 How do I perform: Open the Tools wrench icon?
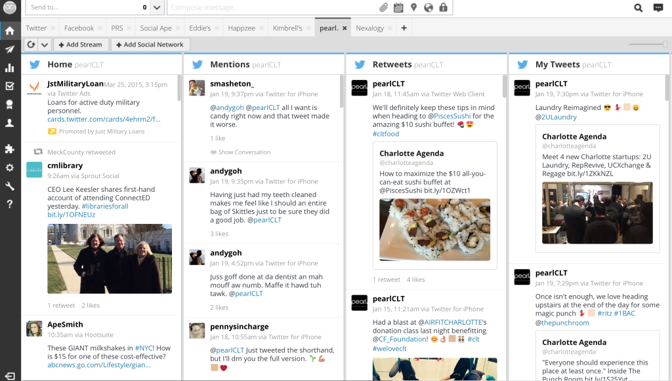9,186
